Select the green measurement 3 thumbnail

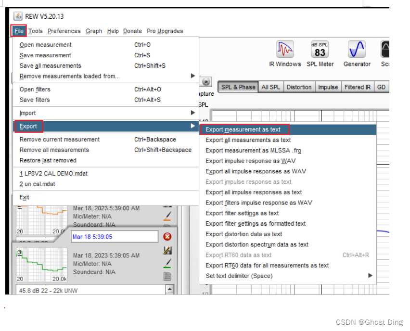41,264
